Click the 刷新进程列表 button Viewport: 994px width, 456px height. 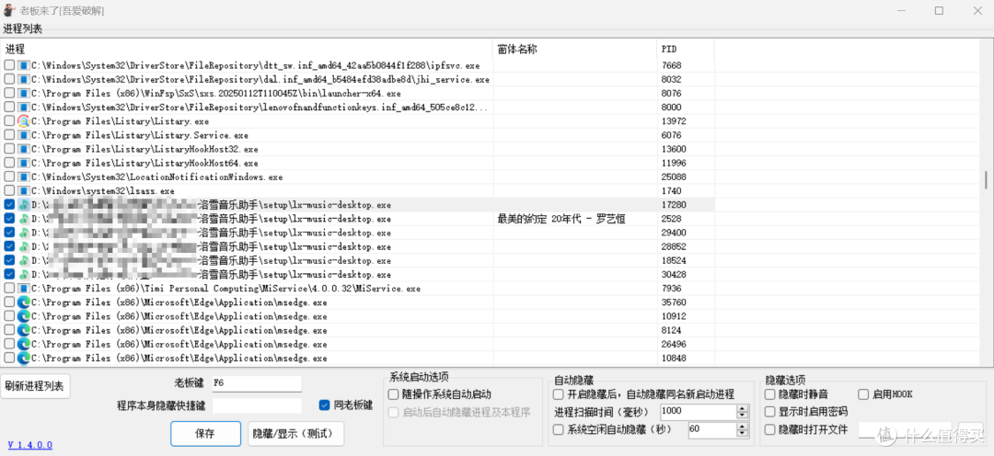click(36, 386)
